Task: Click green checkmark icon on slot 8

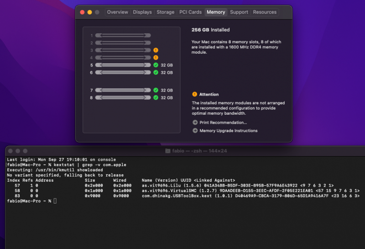Action: point(156,97)
